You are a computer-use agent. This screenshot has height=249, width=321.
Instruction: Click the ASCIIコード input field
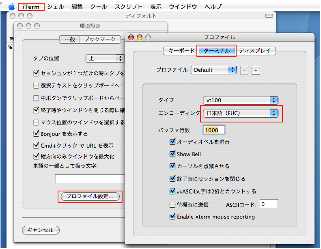click(x=269, y=204)
